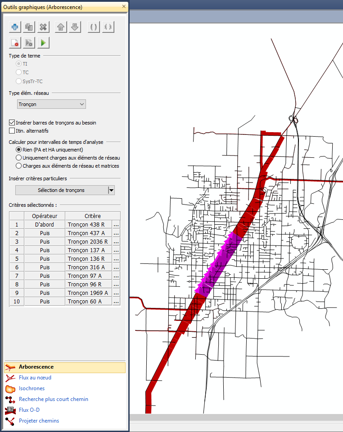
Task: Open 'Recherche plus court chemin' link
Action: [53, 399]
